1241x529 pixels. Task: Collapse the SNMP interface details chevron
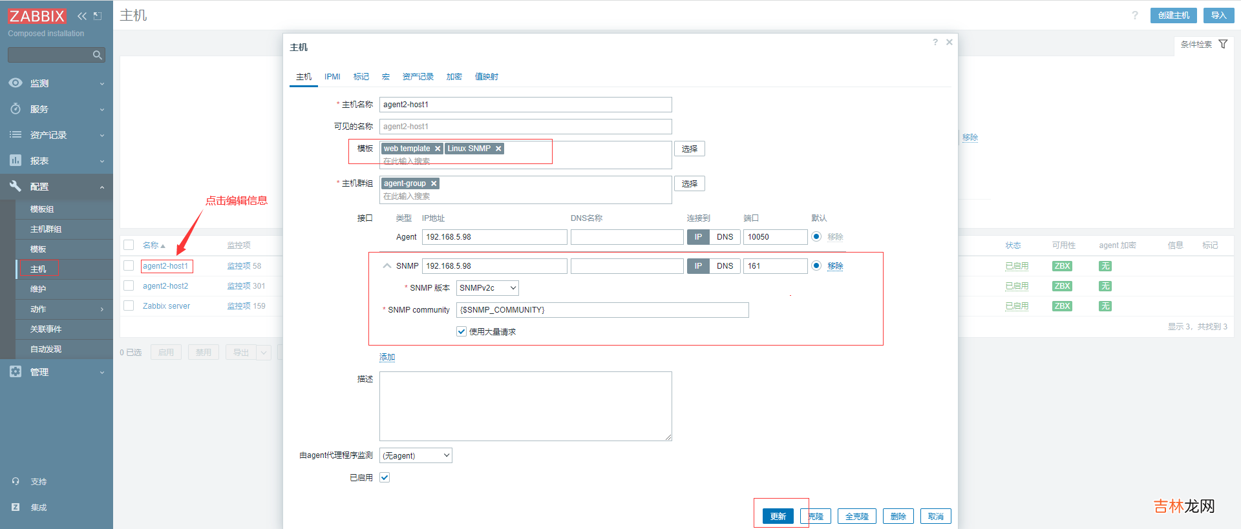click(x=387, y=265)
